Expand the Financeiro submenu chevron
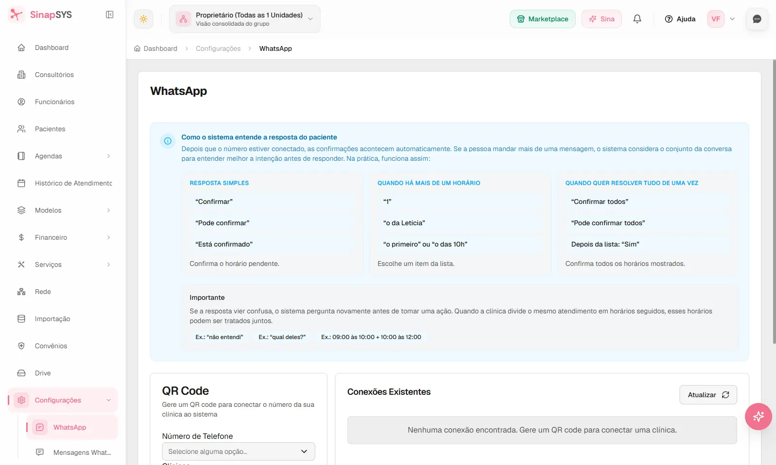 pyautogui.click(x=109, y=237)
